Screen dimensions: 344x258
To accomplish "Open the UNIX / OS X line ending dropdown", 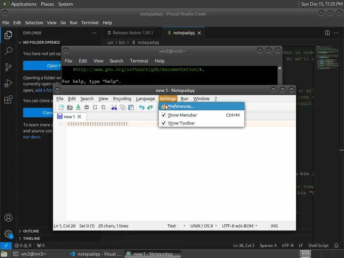I will [204, 226].
